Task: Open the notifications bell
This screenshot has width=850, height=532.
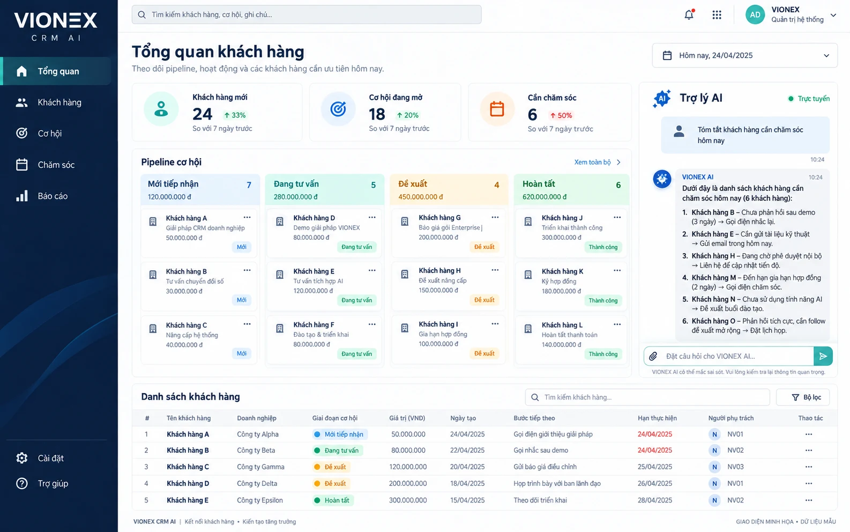Action: pyautogui.click(x=689, y=14)
